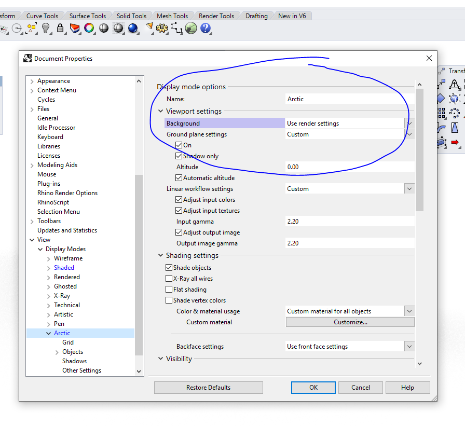Toggle the Shadow only checkbox

pos(179,156)
